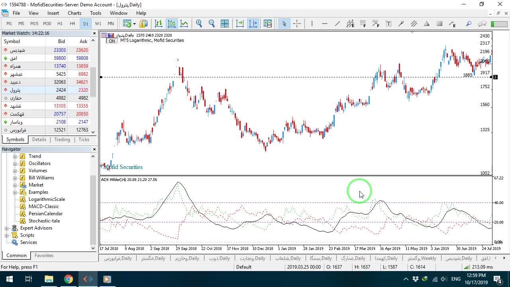This screenshot has width=510, height=287.
Task: Toggle chart shift button
Action: click(x=253, y=24)
